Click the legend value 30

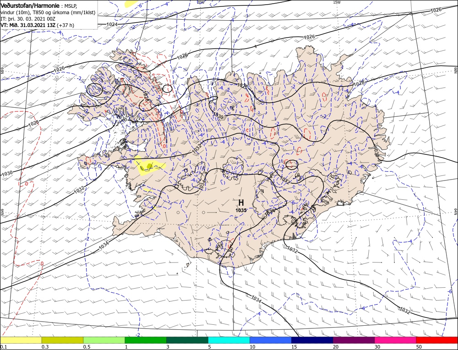click(x=377, y=347)
